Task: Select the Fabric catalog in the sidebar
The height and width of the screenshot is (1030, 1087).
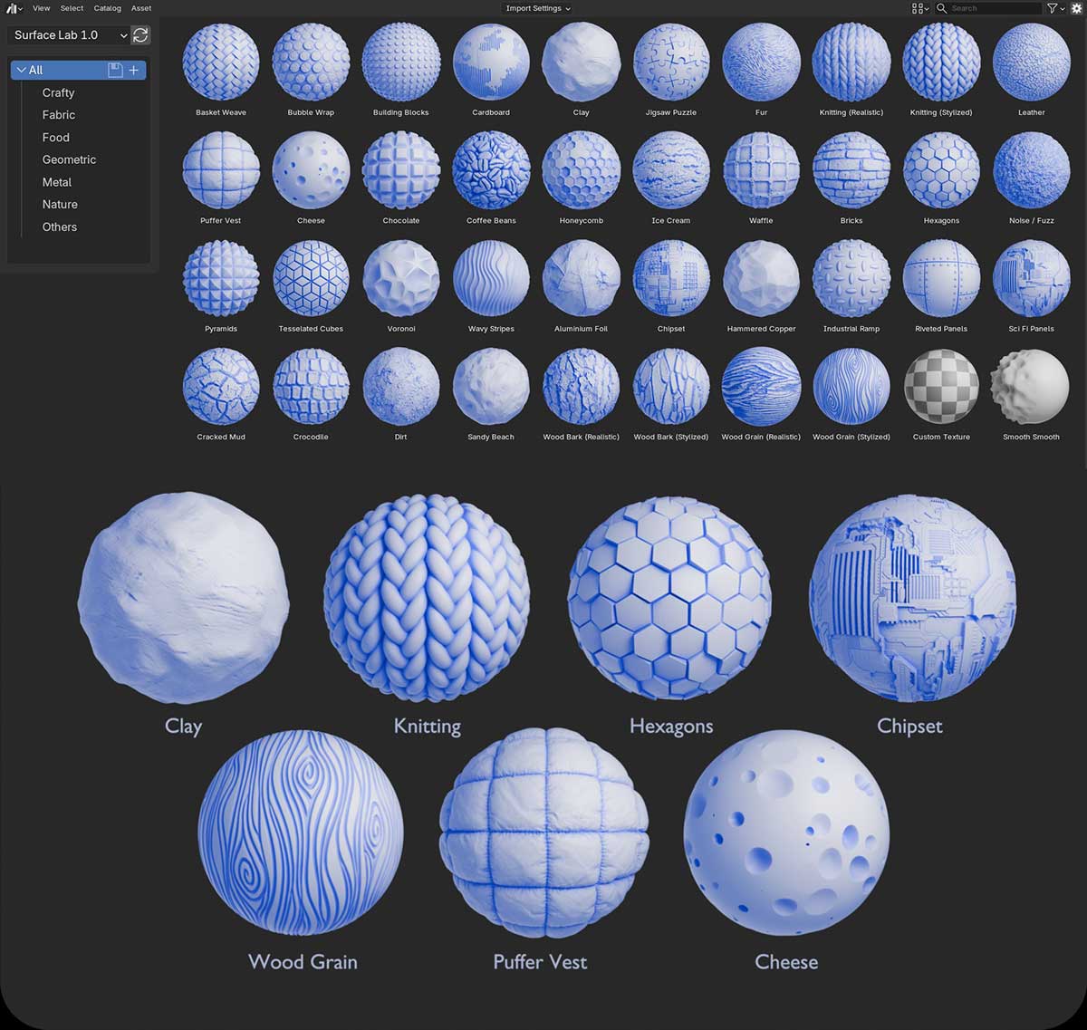Action: click(x=59, y=115)
